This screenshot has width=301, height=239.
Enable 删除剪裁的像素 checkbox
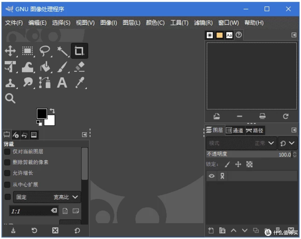7,162
